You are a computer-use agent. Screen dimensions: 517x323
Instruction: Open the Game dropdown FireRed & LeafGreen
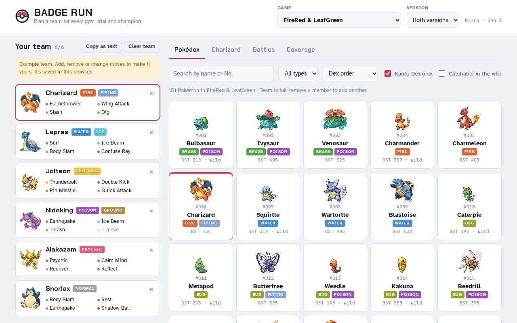pos(339,20)
